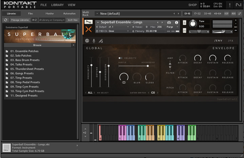The height and width of the screenshot is (158, 244).
Task: Toggle the AUX panel icon
Action: pos(234,14)
